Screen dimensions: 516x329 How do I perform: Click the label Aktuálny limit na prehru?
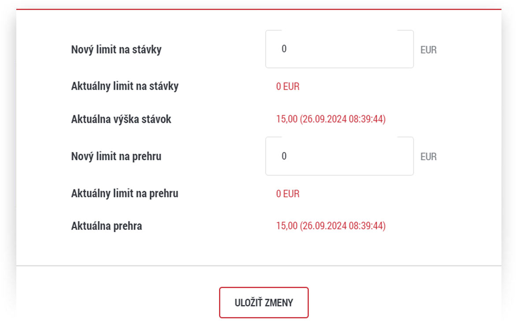click(x=124, y=193)
